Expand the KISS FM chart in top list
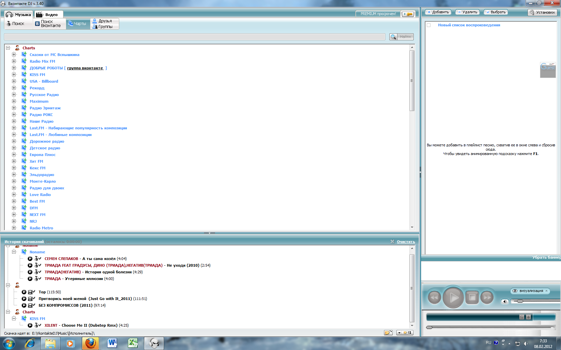 (14, 75)
